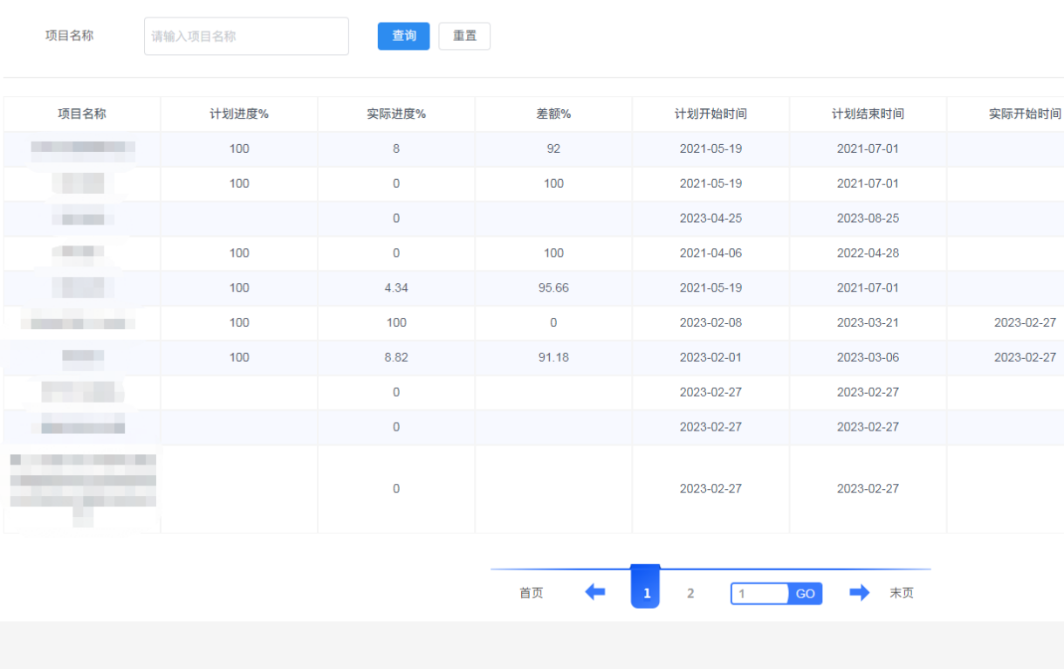
Task: Click the 查询 search icon button
Action: click(x=403, y=36)
